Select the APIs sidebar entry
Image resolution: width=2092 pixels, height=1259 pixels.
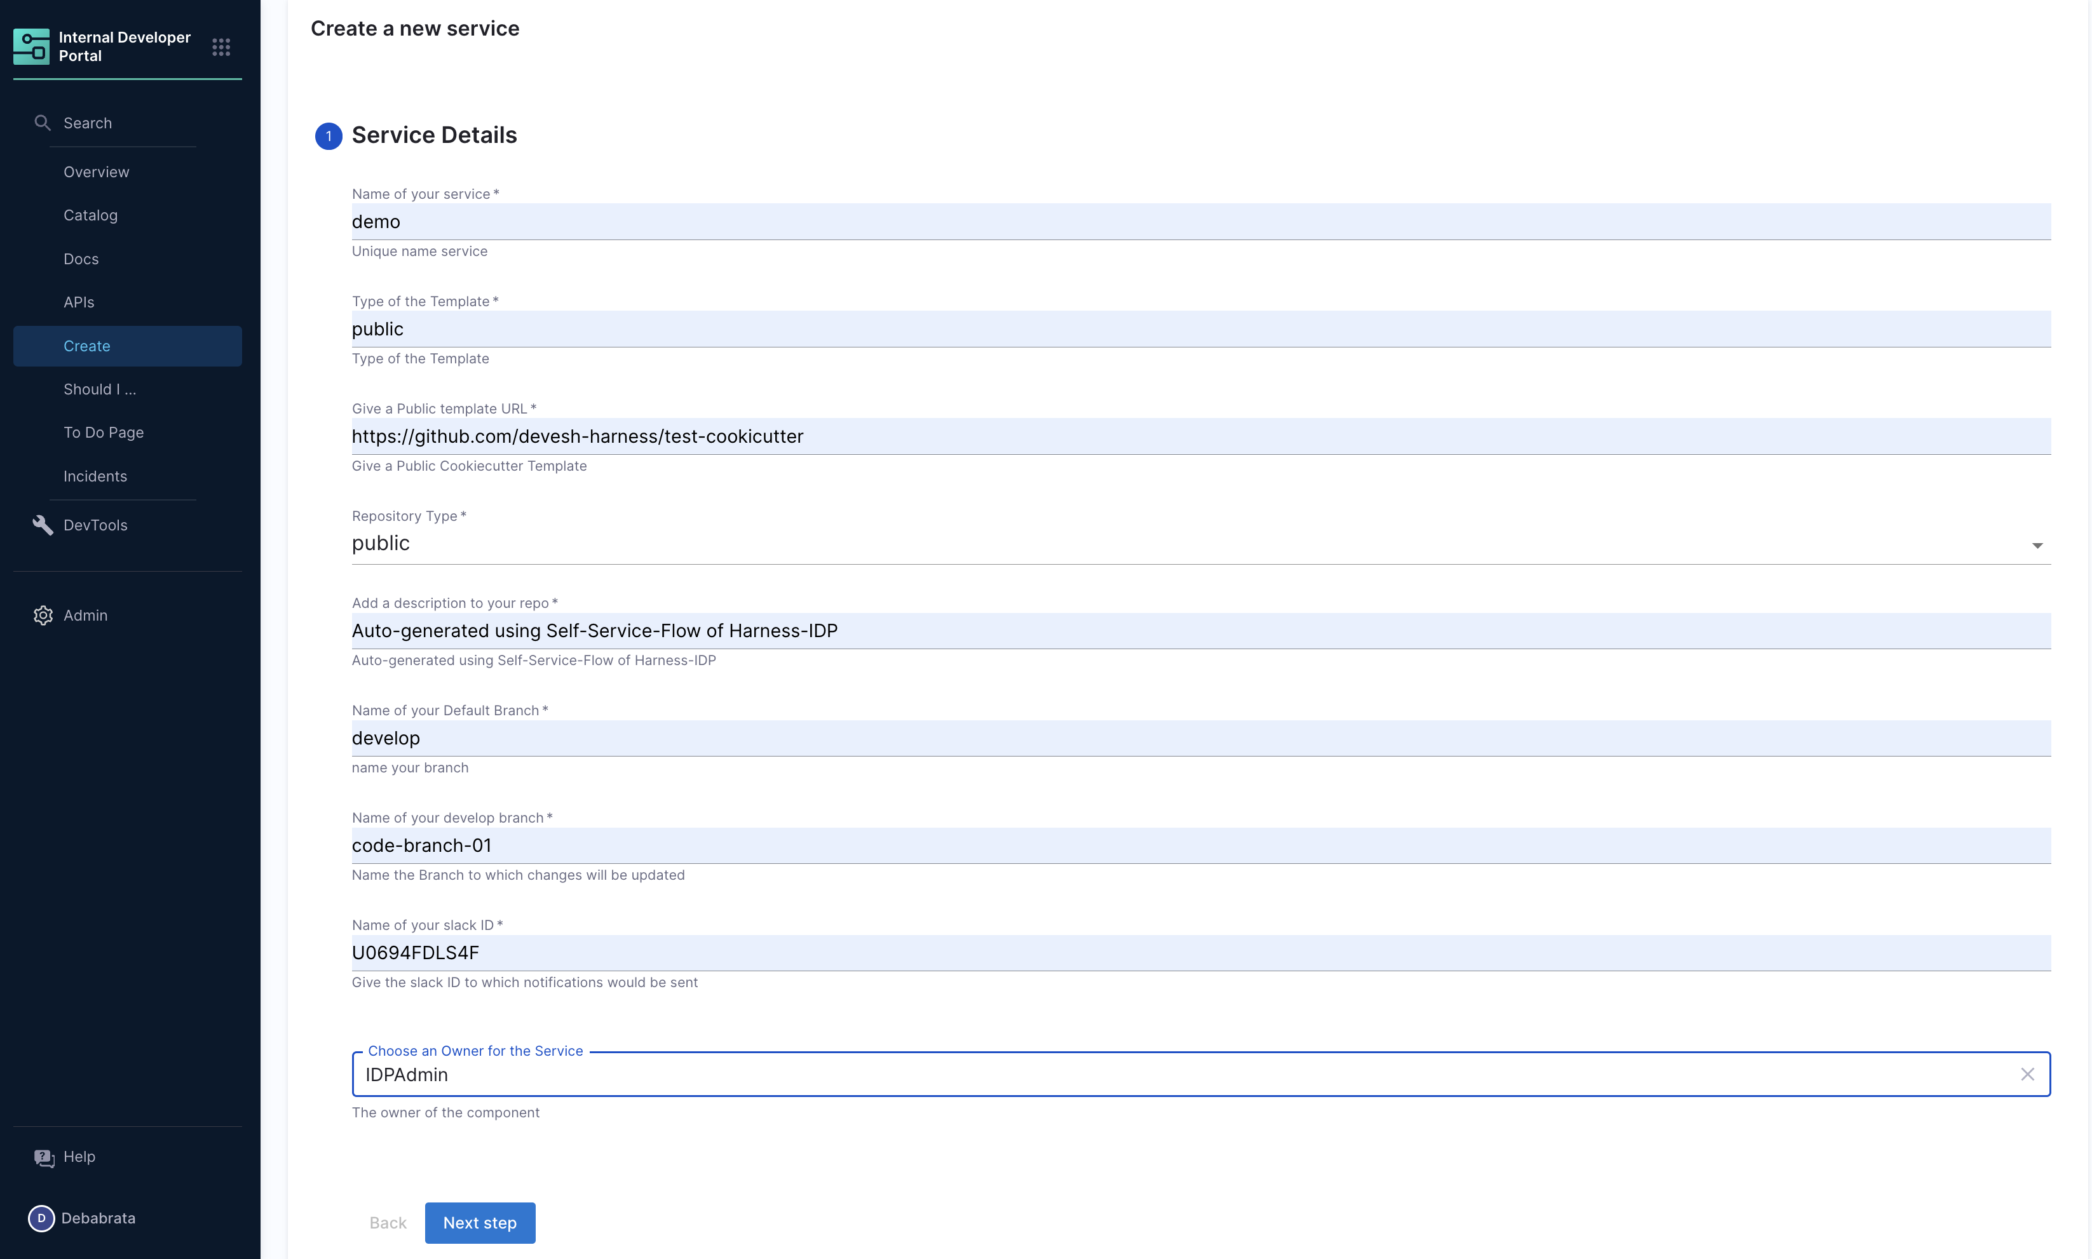coord(79,302)
